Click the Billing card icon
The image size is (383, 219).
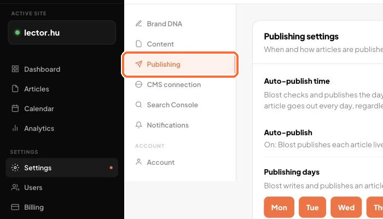pyautogui.click(x=15, y=208)
